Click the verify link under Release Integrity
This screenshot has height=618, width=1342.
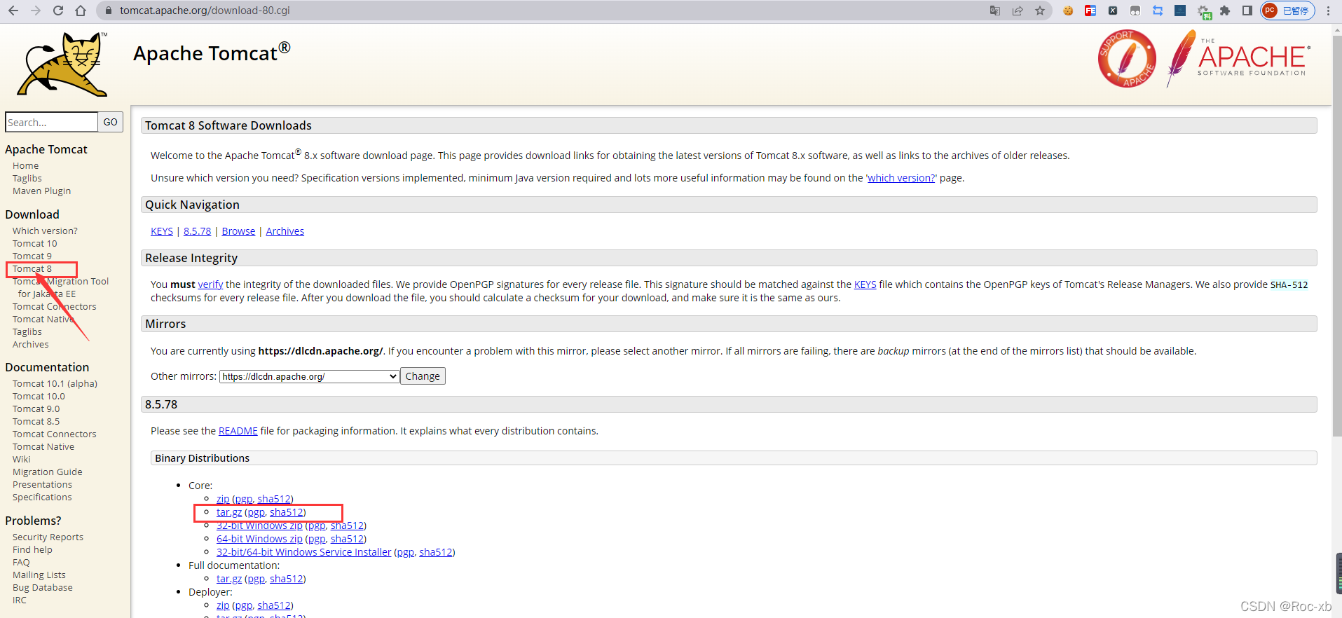coord(210,284)
